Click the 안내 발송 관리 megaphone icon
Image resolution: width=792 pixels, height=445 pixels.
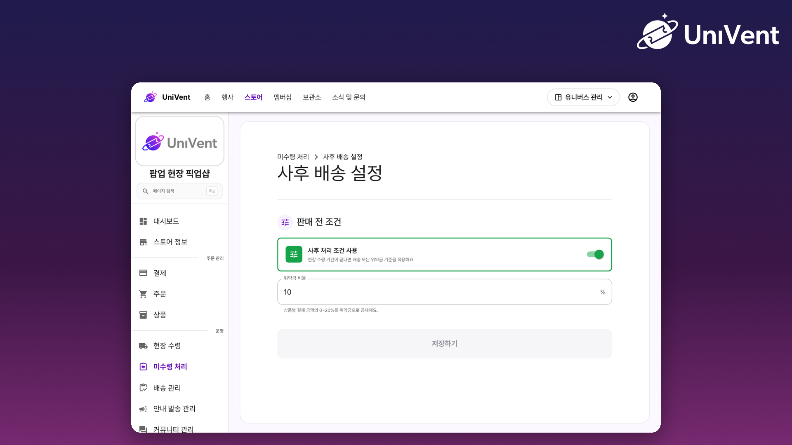point(143,409)
